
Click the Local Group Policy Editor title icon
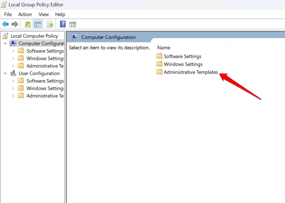point(4,4)
